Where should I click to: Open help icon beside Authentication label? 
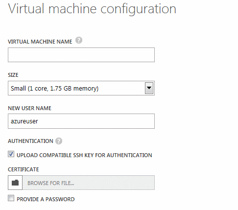point(59,141)
